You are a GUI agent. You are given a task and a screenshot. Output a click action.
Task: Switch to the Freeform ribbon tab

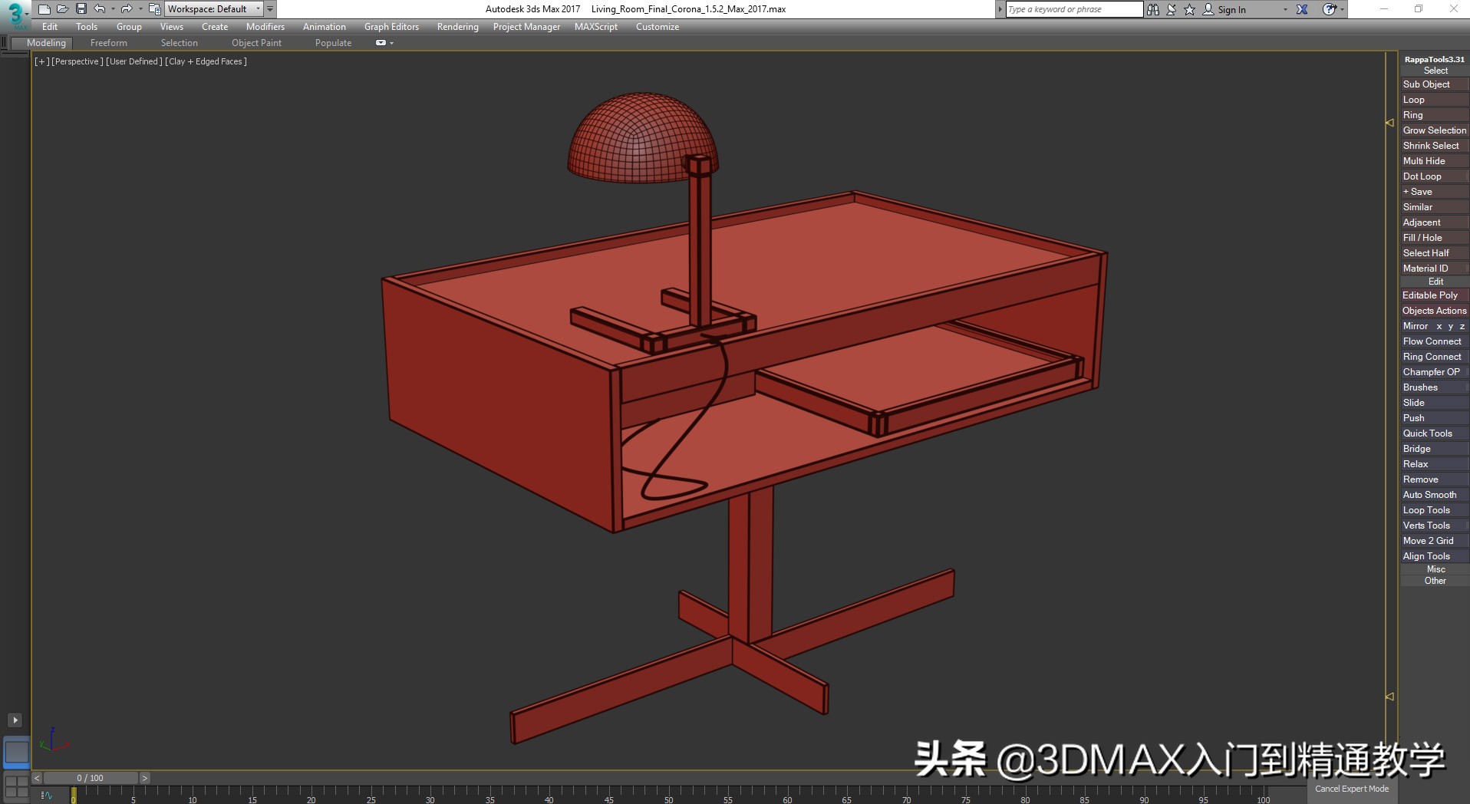(109, 43)
